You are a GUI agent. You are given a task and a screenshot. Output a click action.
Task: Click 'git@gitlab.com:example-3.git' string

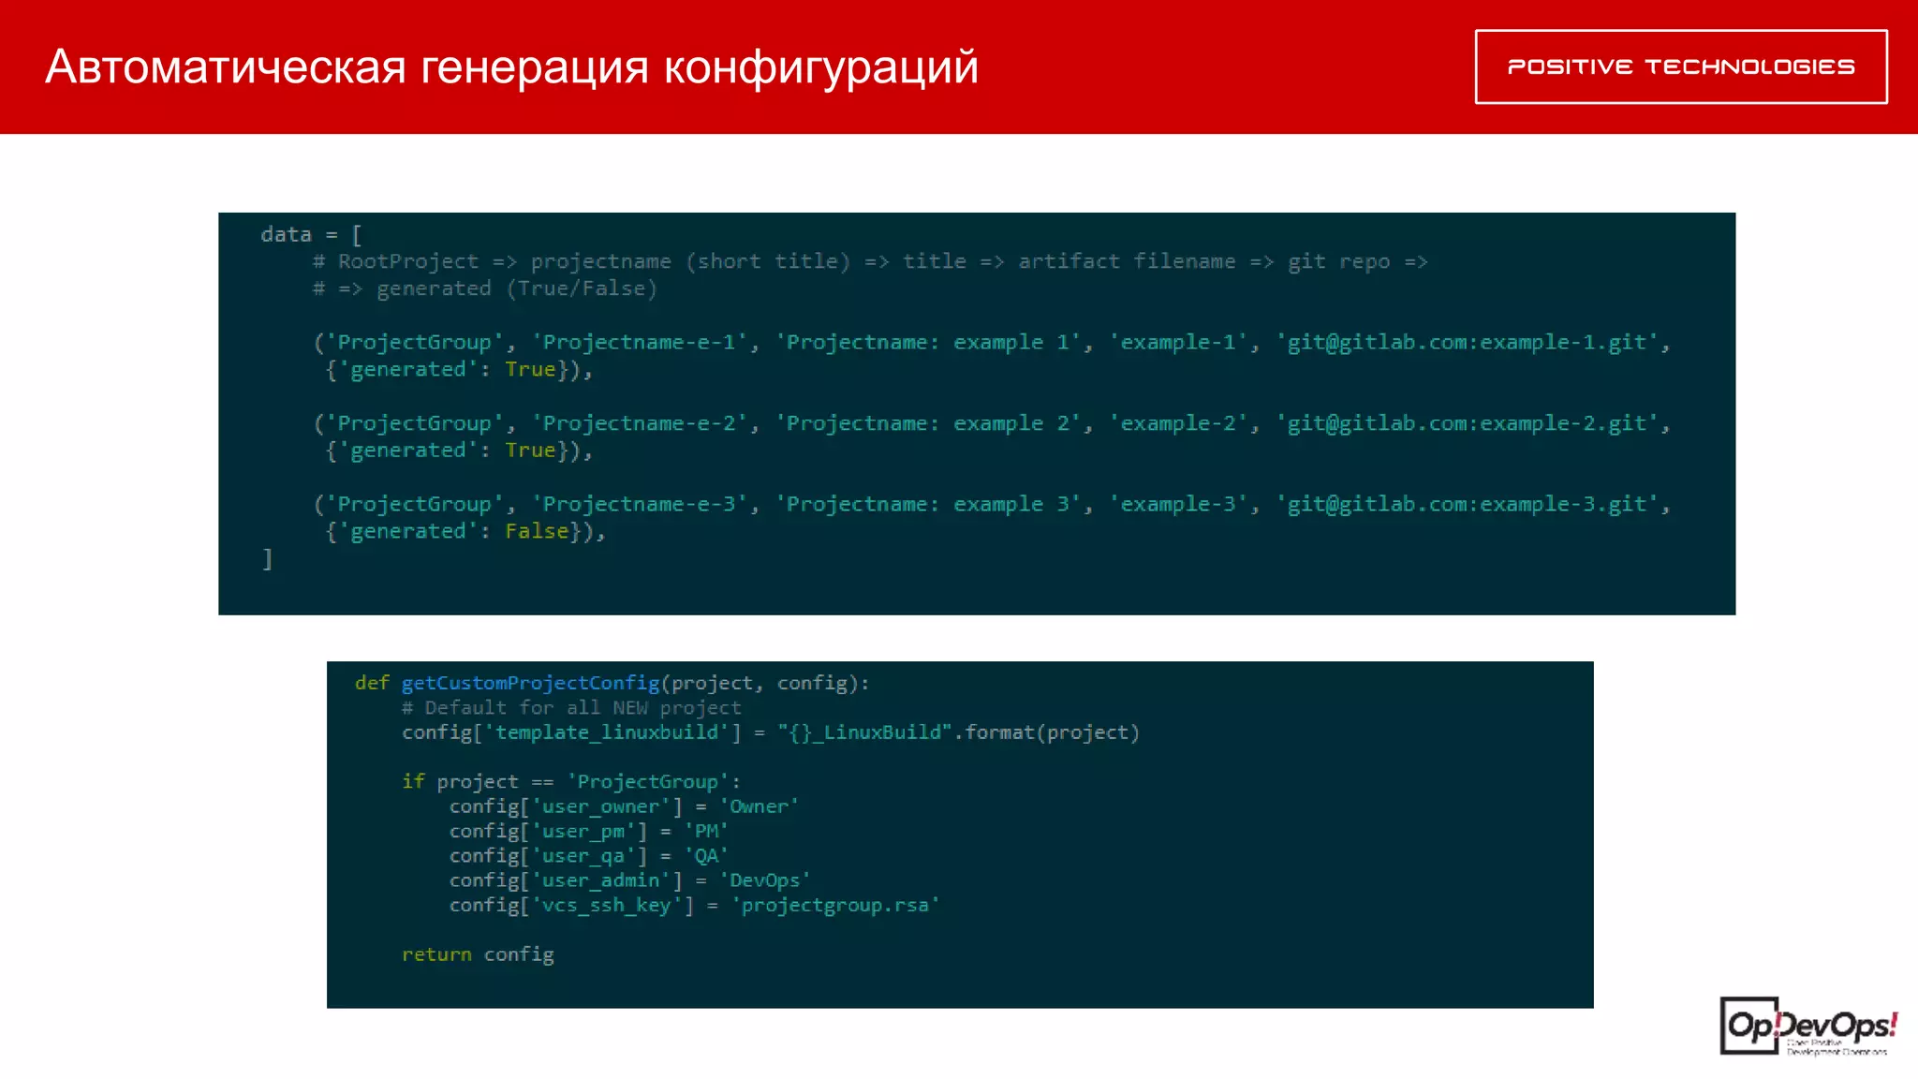pos(1468,504)
